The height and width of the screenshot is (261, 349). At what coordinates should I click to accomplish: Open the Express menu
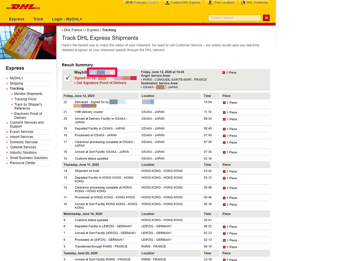[x=17, y=19]
